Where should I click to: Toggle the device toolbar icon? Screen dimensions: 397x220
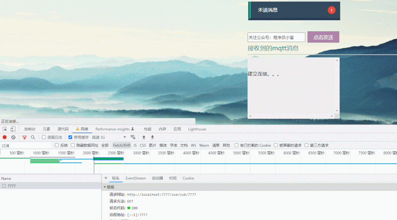point(13,129)
